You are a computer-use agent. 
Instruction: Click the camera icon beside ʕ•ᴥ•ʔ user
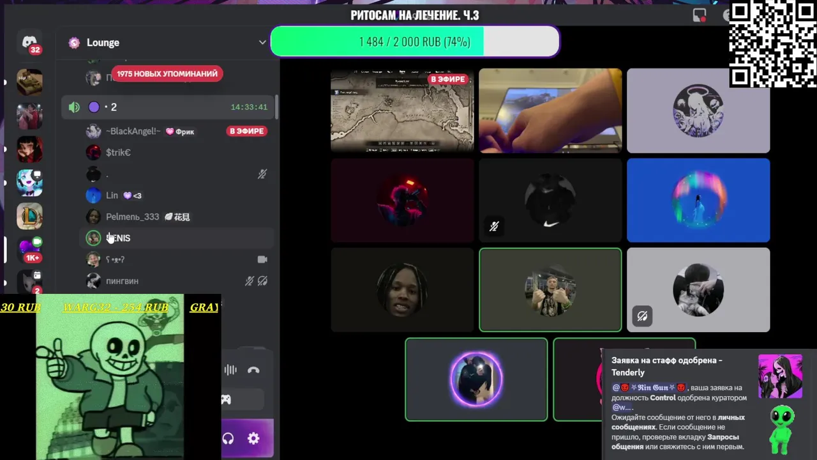point(262,259)
